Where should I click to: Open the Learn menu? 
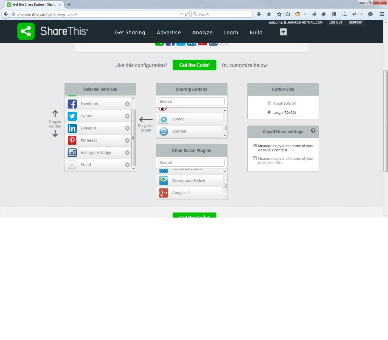tap(231, 32)
